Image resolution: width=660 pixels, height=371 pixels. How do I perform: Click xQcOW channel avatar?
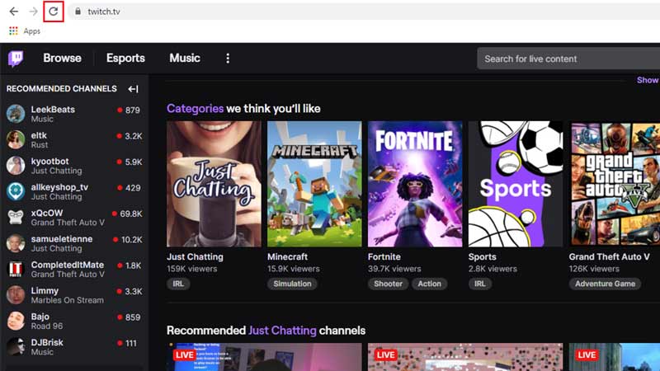[16, 218]
